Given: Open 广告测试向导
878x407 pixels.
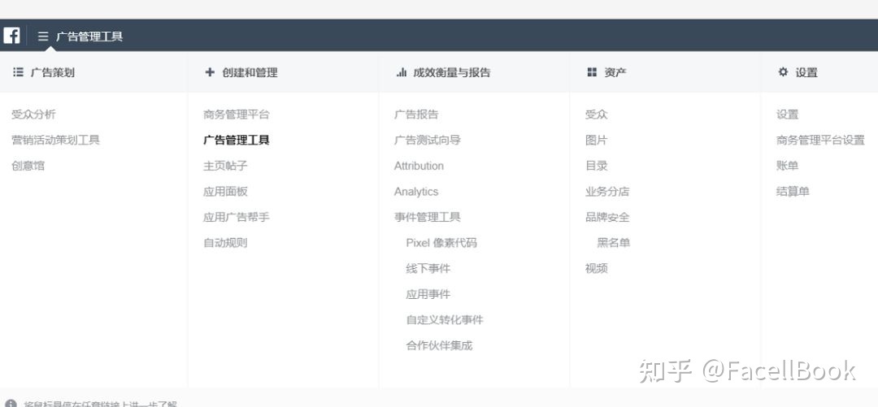Looking at the screenshot, I should tap(428, 140).
